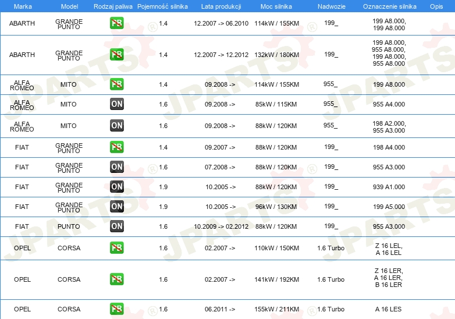Screen dimensions: 455x319
Task: Click engine code 199 A5.000
Action: tap(389, 207)
